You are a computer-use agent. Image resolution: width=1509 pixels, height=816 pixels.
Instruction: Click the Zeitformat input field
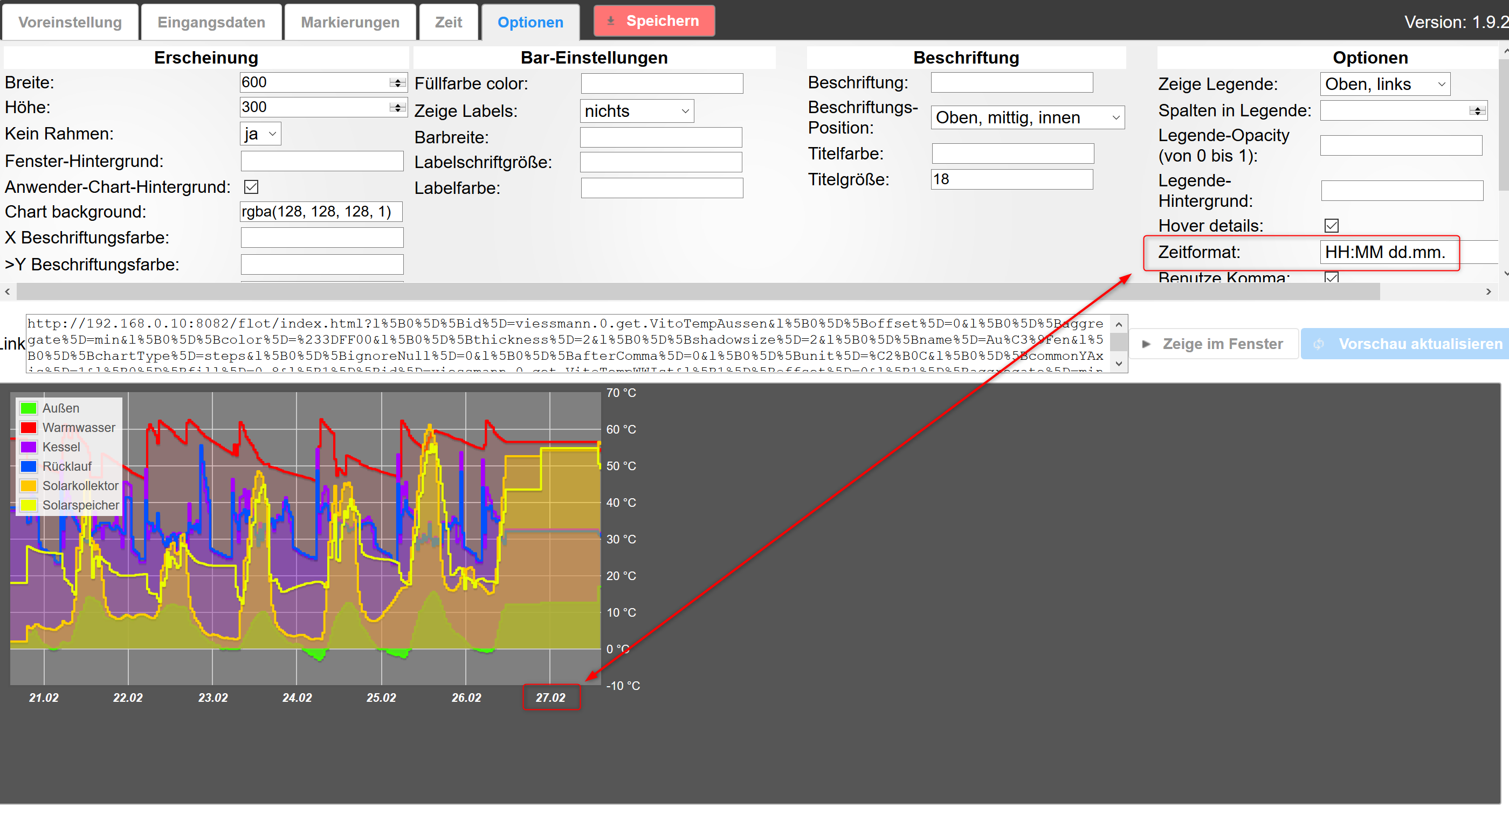(x=1386, y=252)
